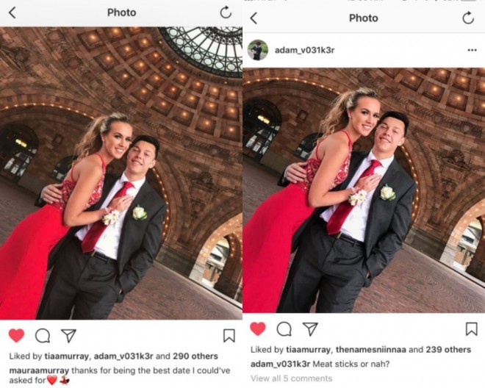
Task: Open comments on the adam_v031k3r post
Action: 284,329
